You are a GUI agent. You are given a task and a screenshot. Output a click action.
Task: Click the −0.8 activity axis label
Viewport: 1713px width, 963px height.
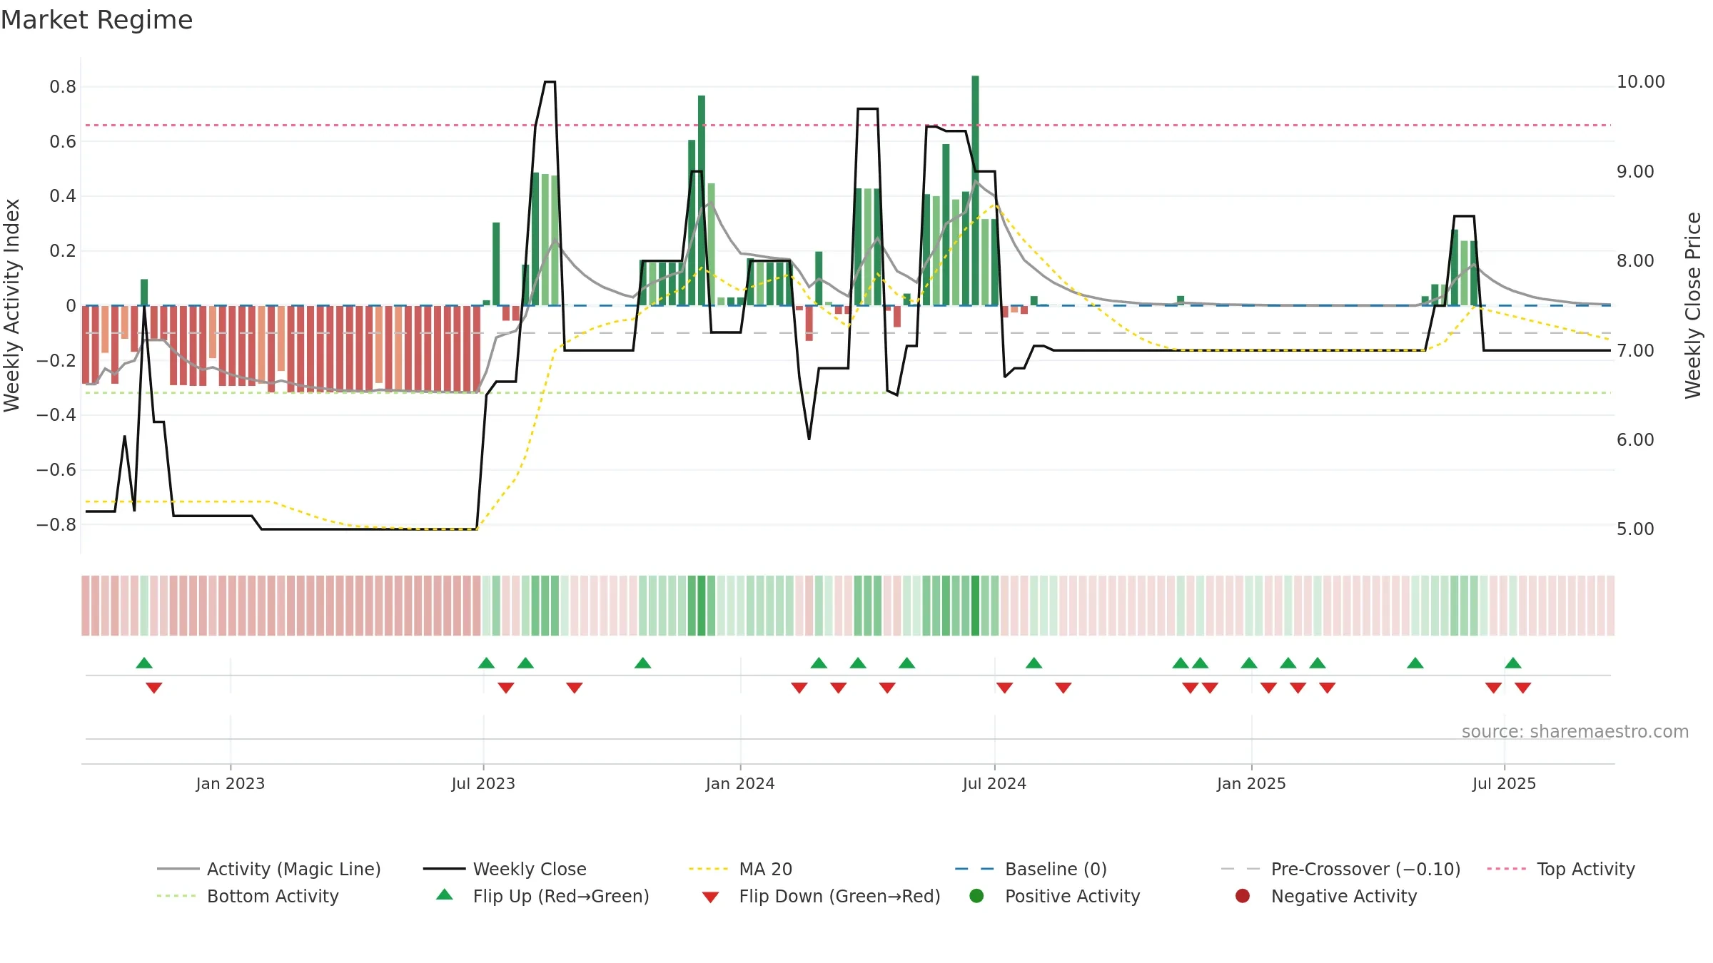56,524
